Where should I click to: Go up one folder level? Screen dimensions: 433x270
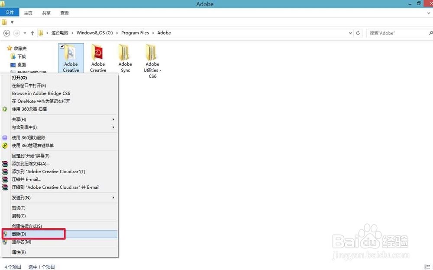click(x=32, y=33)
